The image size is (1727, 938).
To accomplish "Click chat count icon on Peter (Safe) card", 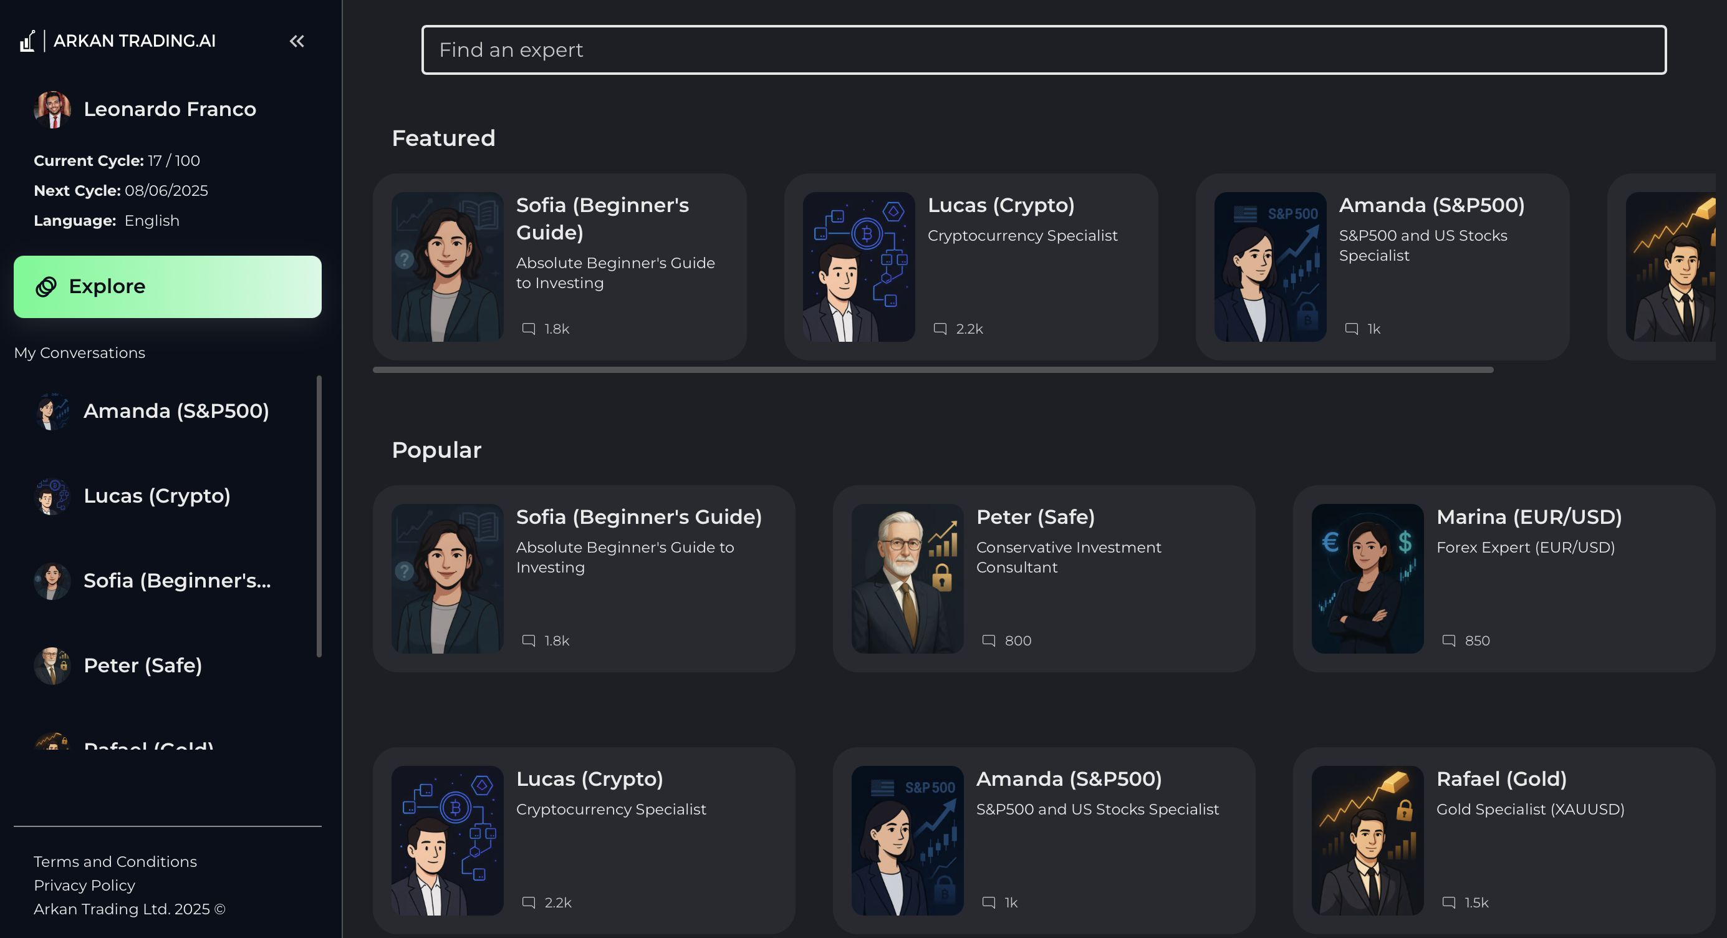I will coord(988,641).
